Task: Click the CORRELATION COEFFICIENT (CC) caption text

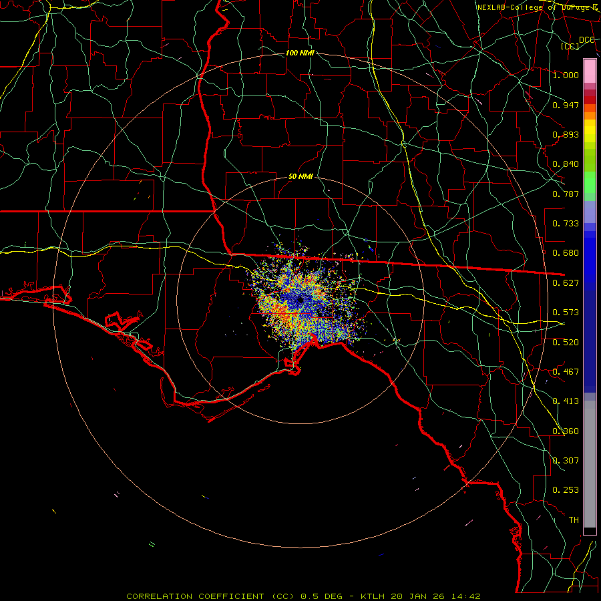Action: pos(210,596)
